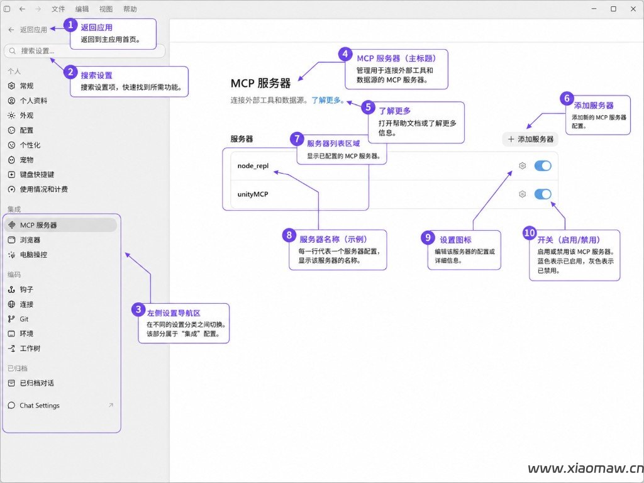The width and height of the screenshot is (644, 483).
Task: Click the 宠物 icon in sidebar
Action: (11, 160)
